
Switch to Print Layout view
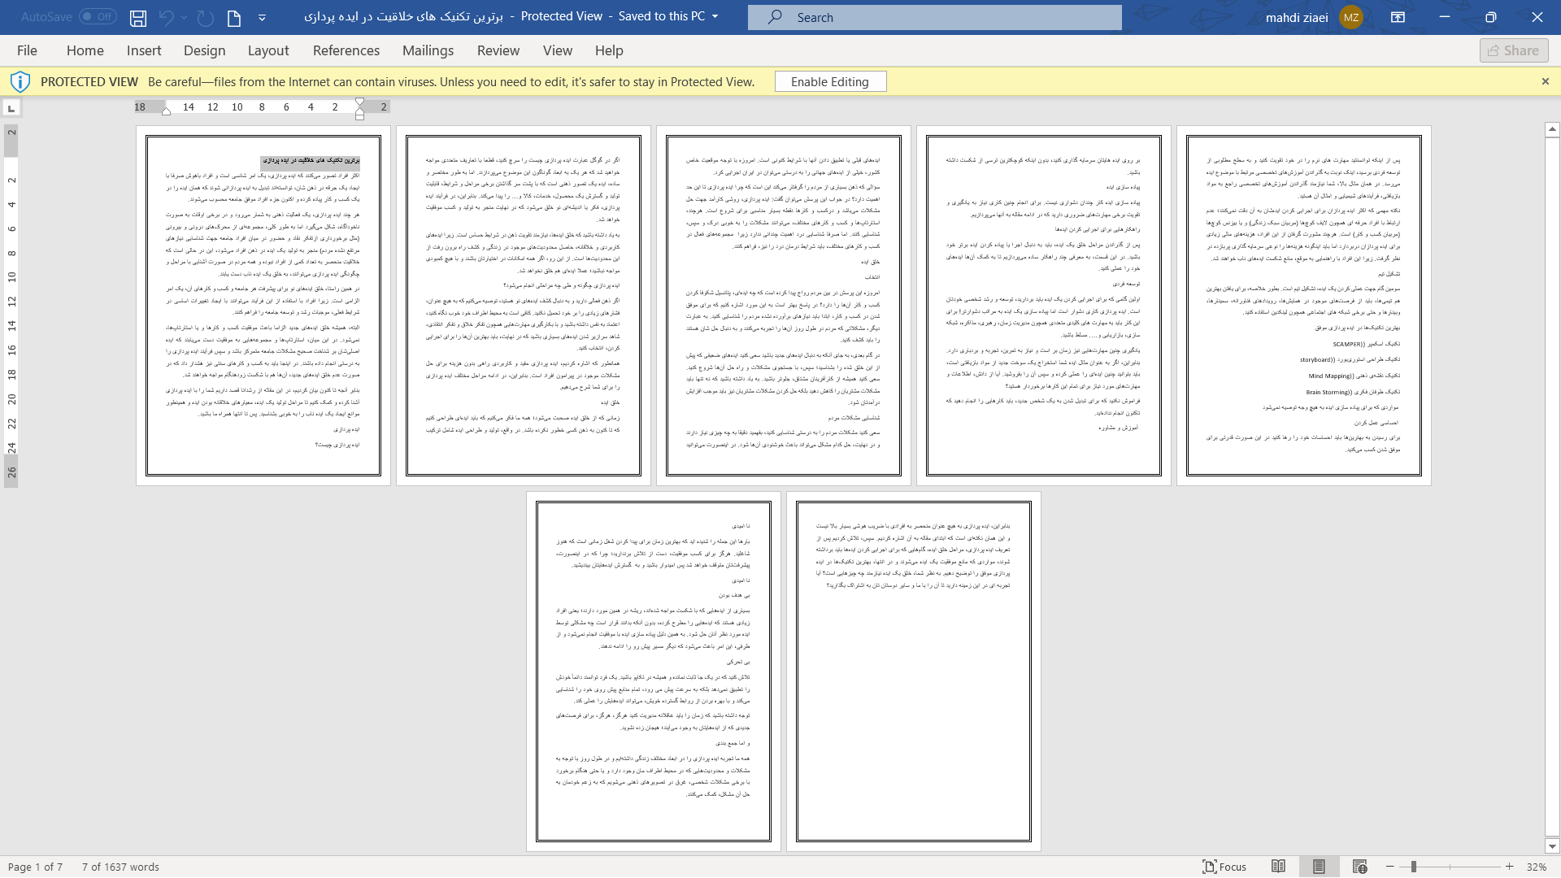point(1319,867)
